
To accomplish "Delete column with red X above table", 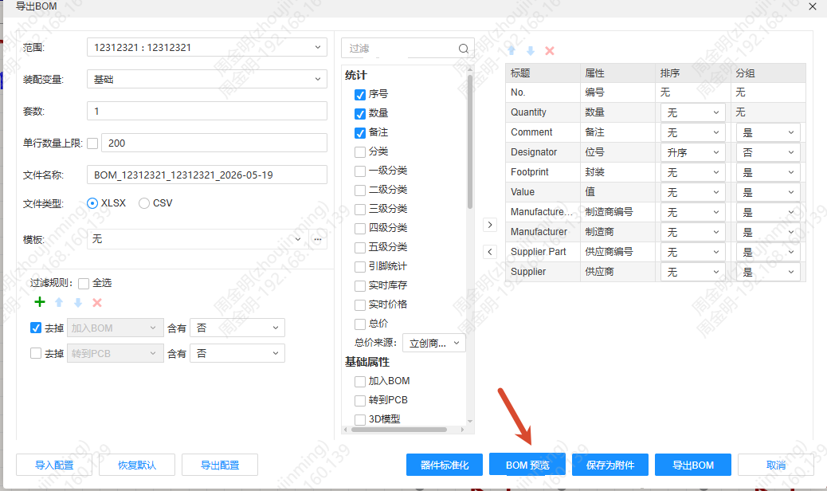I will point(550,51).
